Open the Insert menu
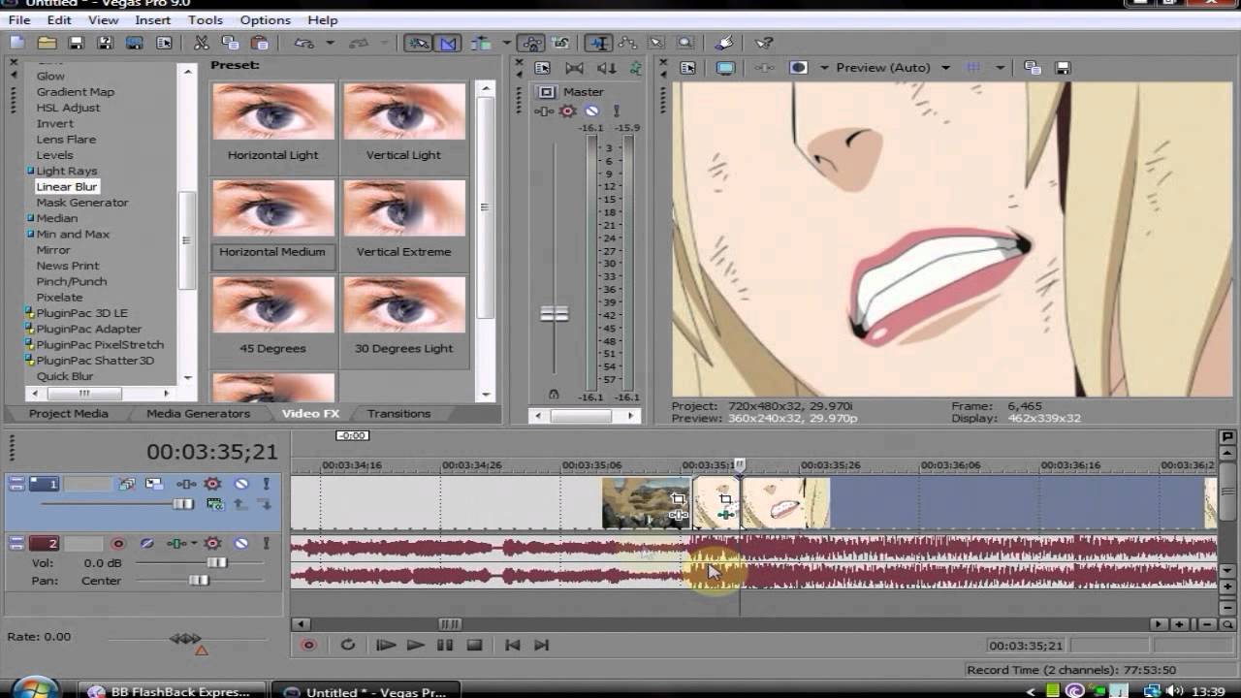 [x=153, y=19]
